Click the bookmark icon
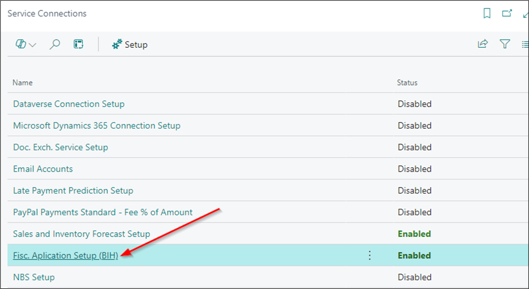The height and width of the screenshot is (289, 529). [487, 14]
